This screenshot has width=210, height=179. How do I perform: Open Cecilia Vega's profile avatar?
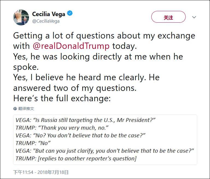click(x=21, y=17)
